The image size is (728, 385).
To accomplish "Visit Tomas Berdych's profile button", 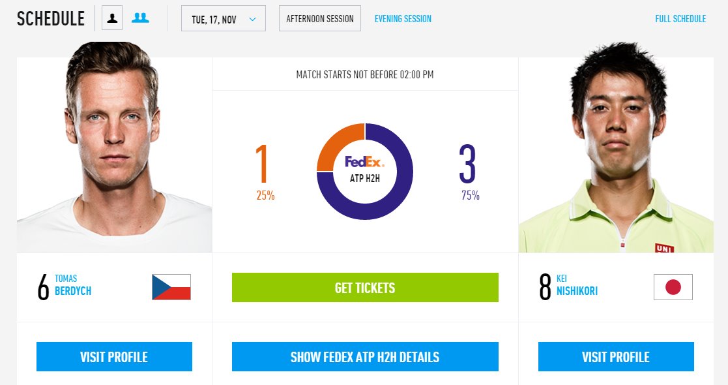I will click(114, 357).
